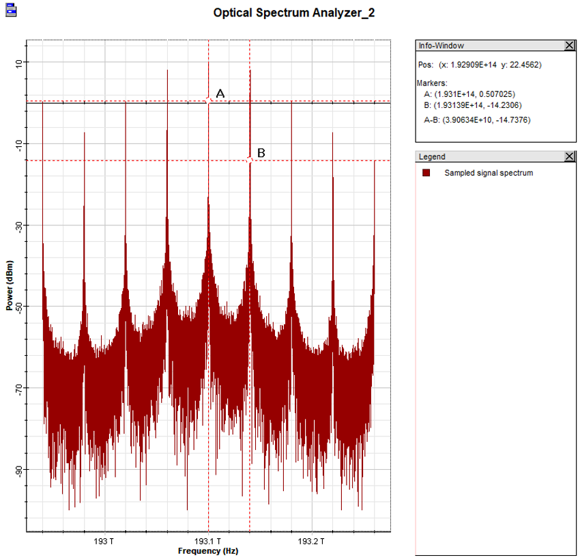Click the 'Optical Spectrum Analyzer_2' graph title
This screenshot has height=560, width=580.
(293, 13)
